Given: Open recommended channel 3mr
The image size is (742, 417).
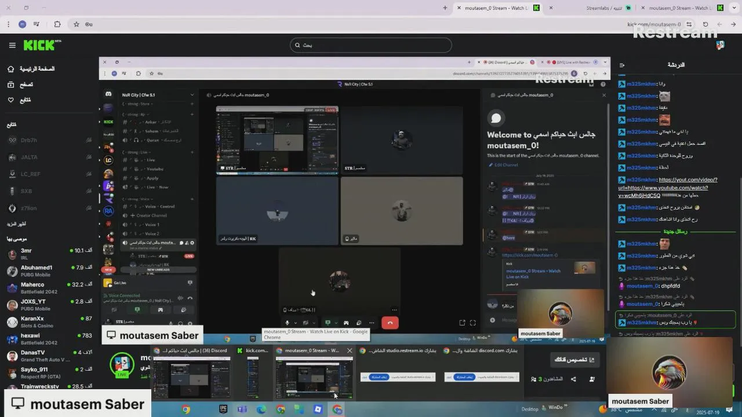Looking at the screenshot, I should 49,254.
